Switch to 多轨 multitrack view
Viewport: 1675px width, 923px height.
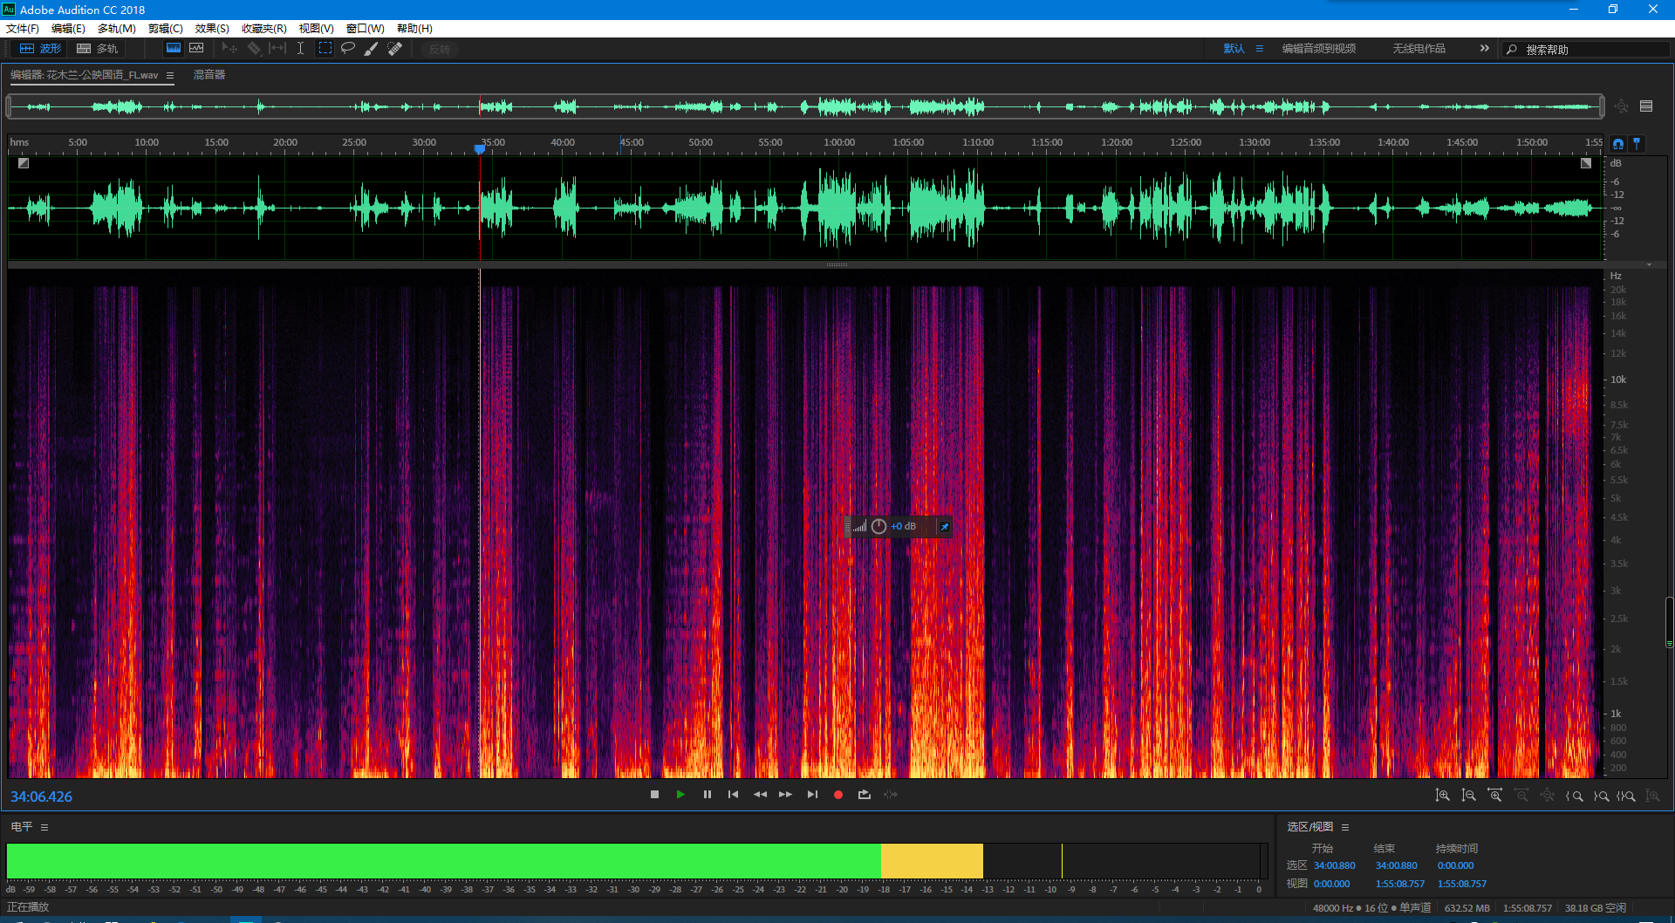[98, 49]
